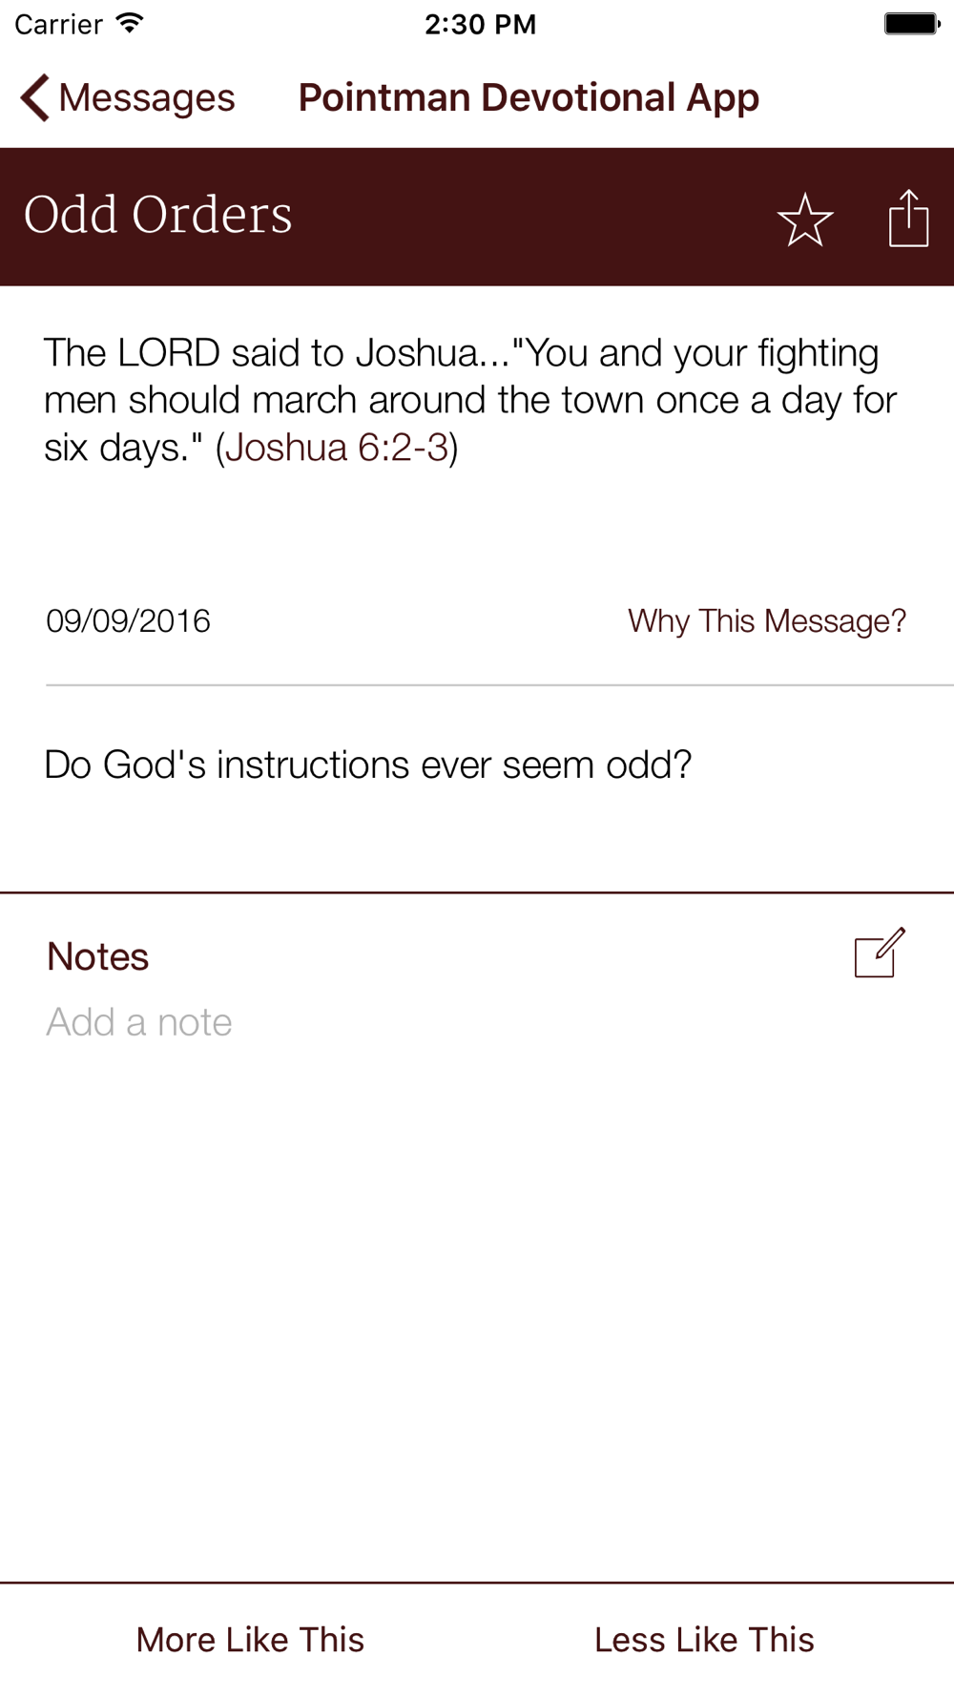Viewport: 954px width, 1697px height.
Task: Tap the Wi-Fi status icon
Action: 130,24
